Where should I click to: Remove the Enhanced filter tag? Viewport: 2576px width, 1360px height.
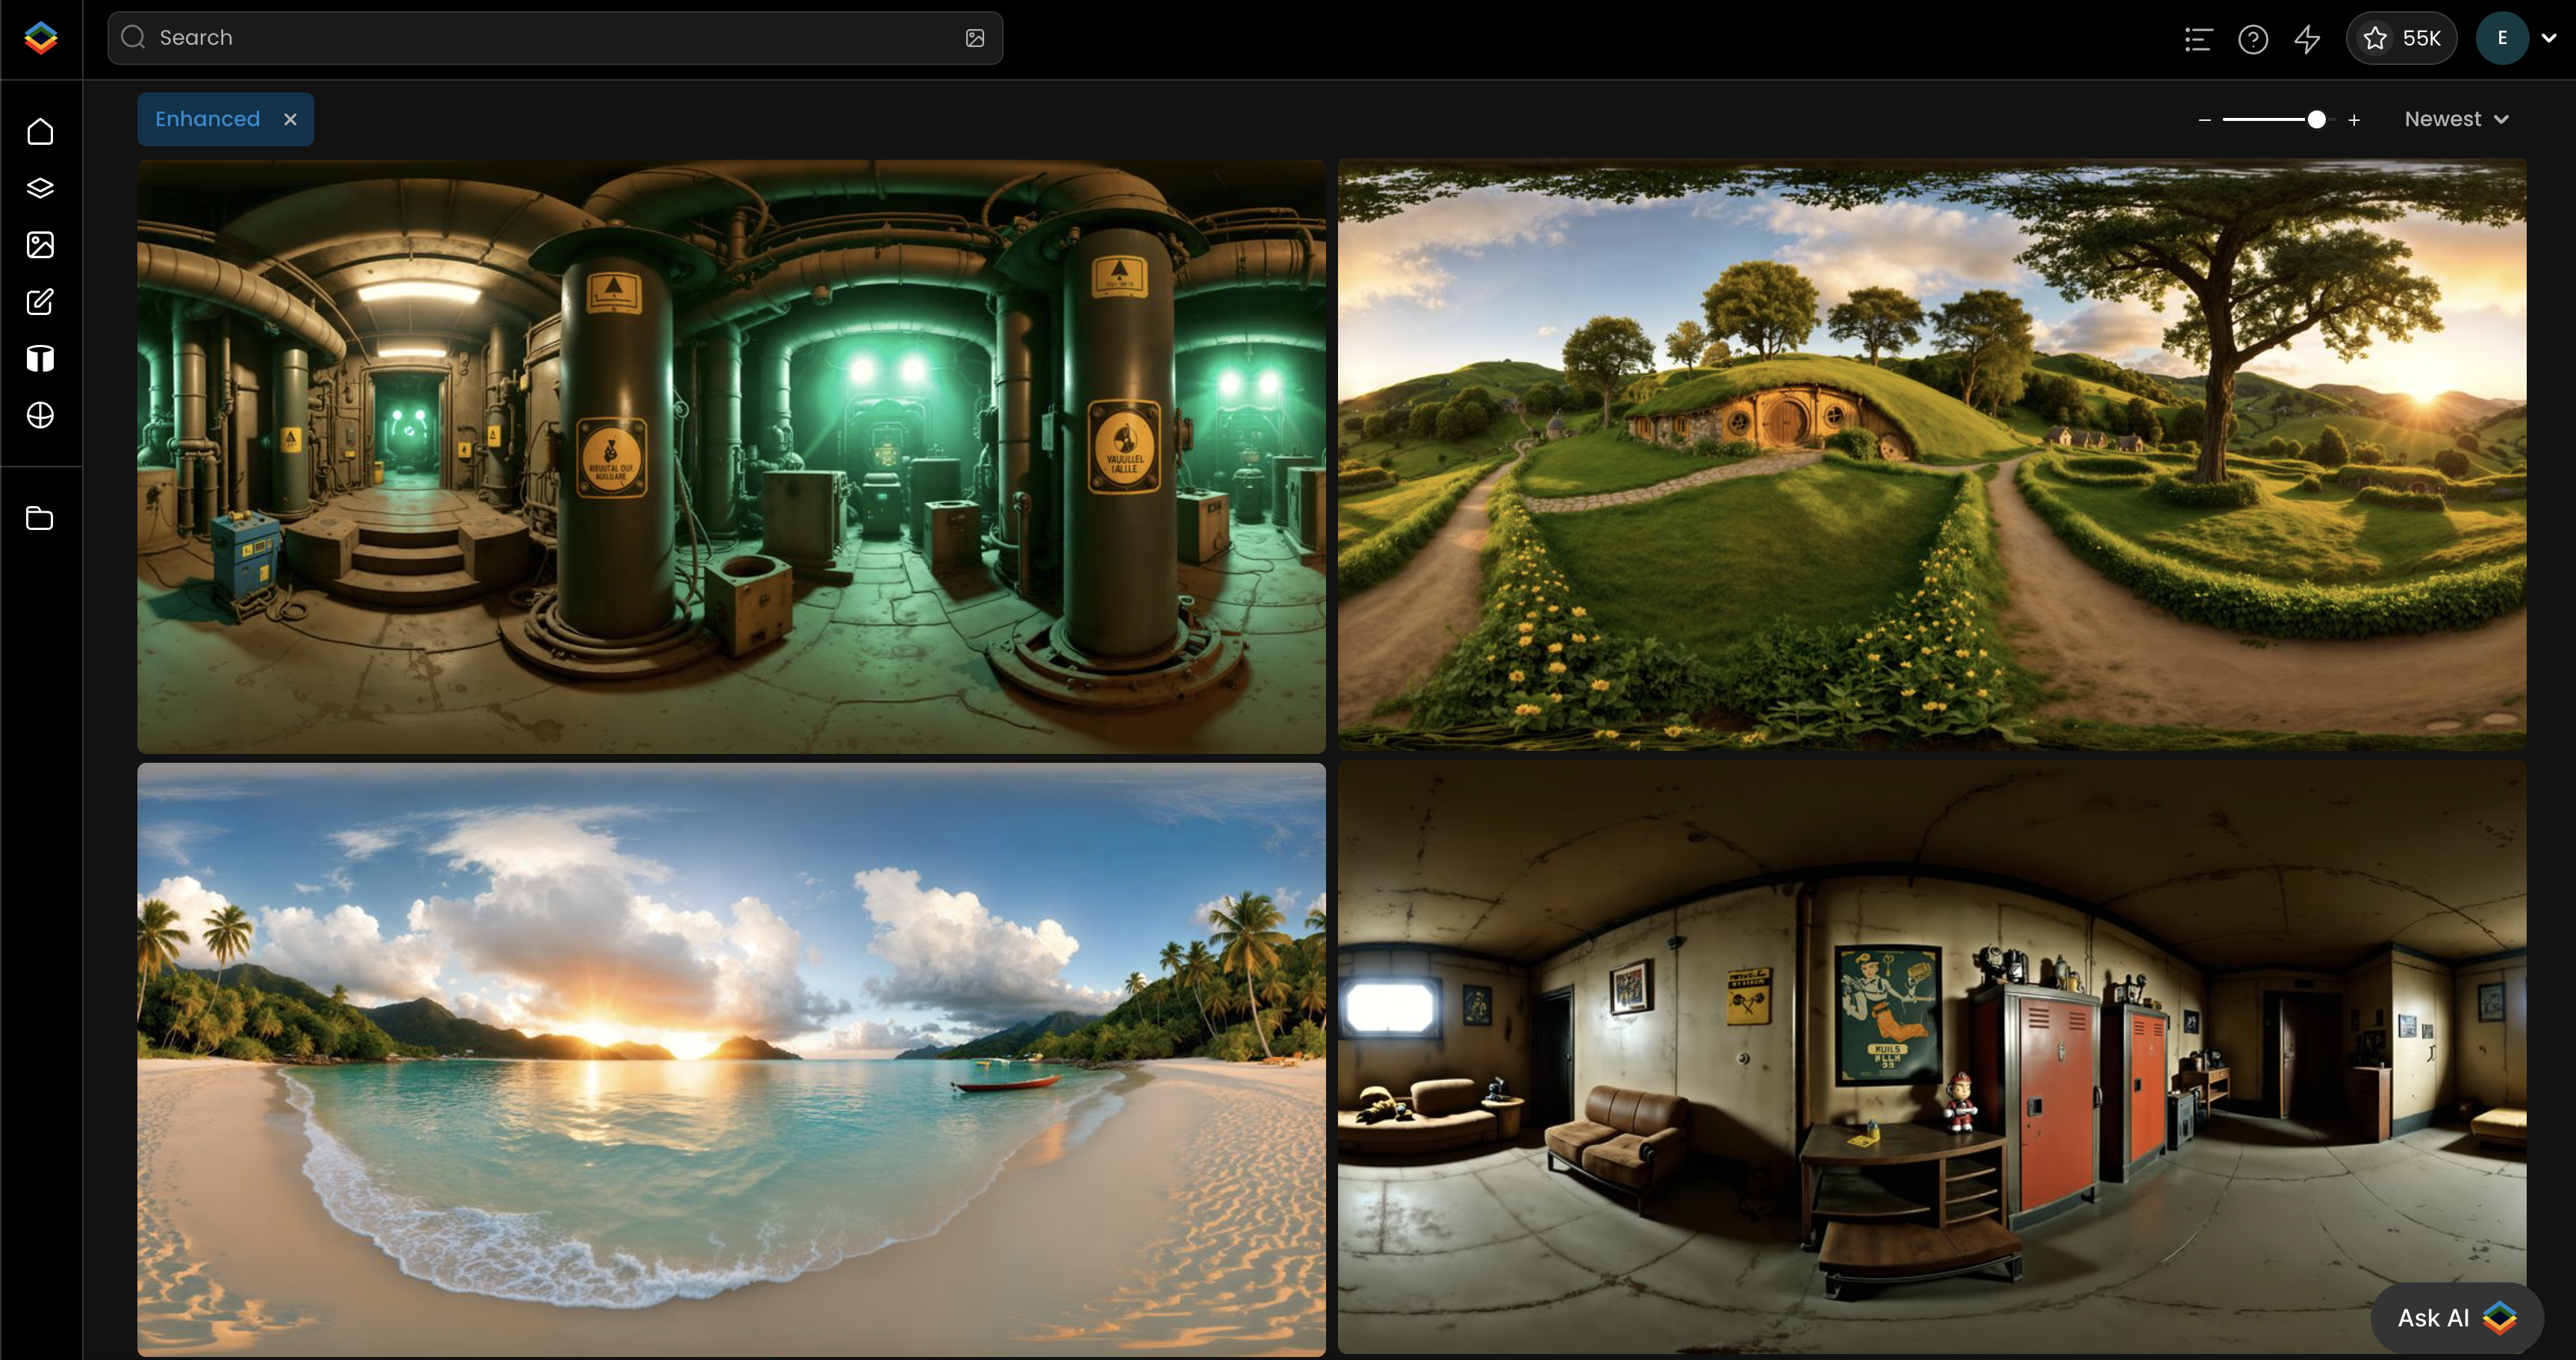(290, 119)
